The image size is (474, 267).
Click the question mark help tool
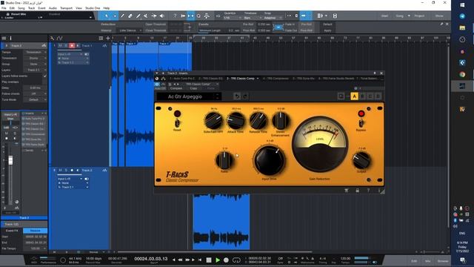[175, 16]
